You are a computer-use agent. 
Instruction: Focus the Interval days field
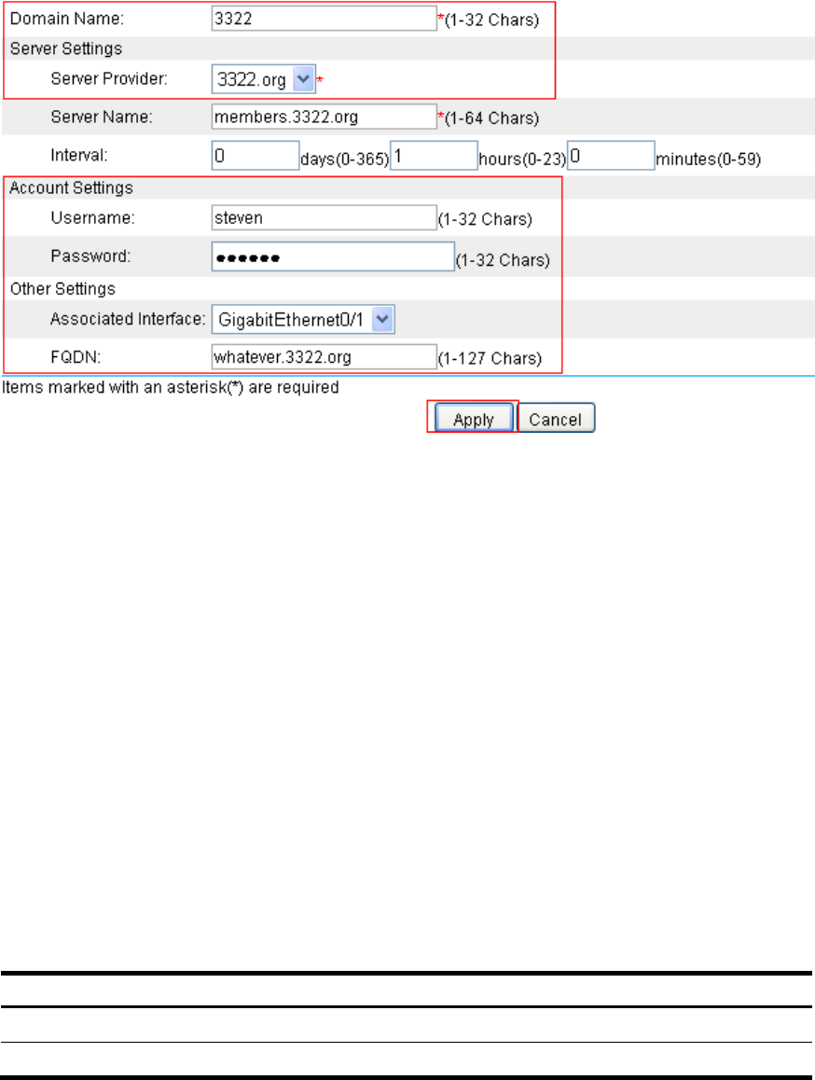(256, 156)
